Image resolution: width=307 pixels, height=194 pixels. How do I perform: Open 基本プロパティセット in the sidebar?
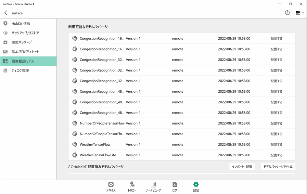(28, 52)
